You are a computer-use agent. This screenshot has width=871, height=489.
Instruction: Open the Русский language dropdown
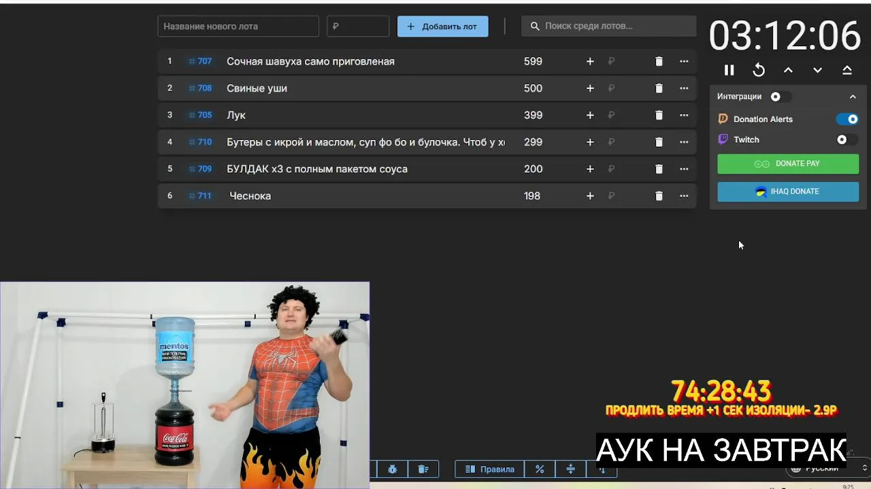[x=827, y=469]
